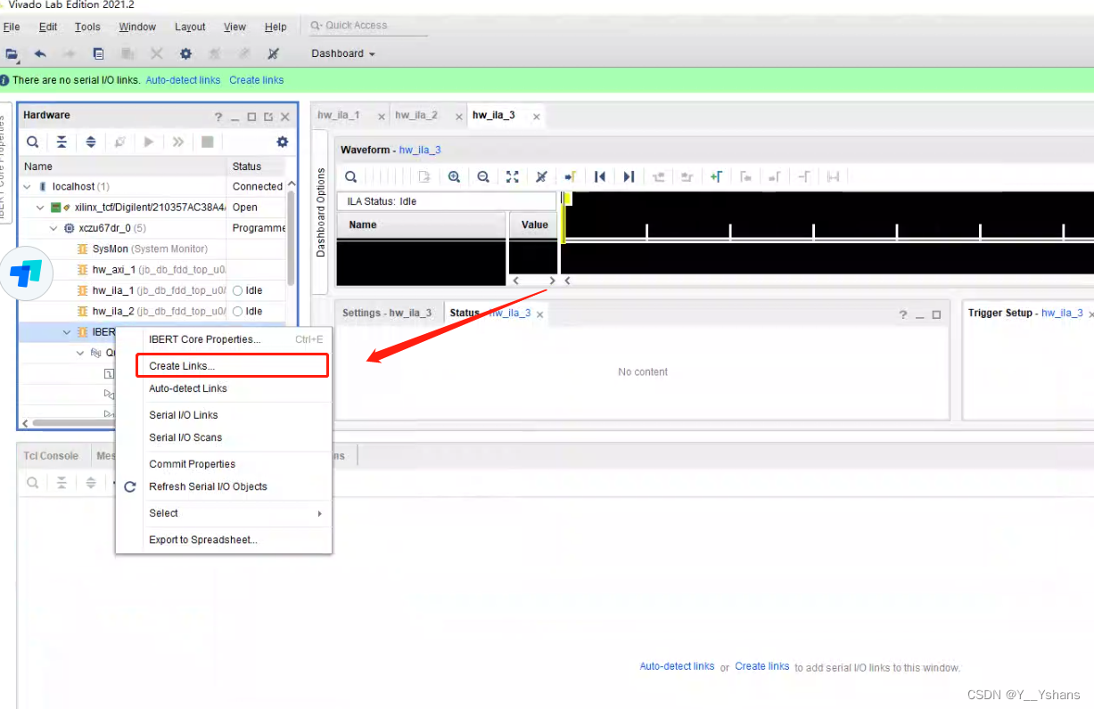Open the Layout menu

[x=190, y=27]
